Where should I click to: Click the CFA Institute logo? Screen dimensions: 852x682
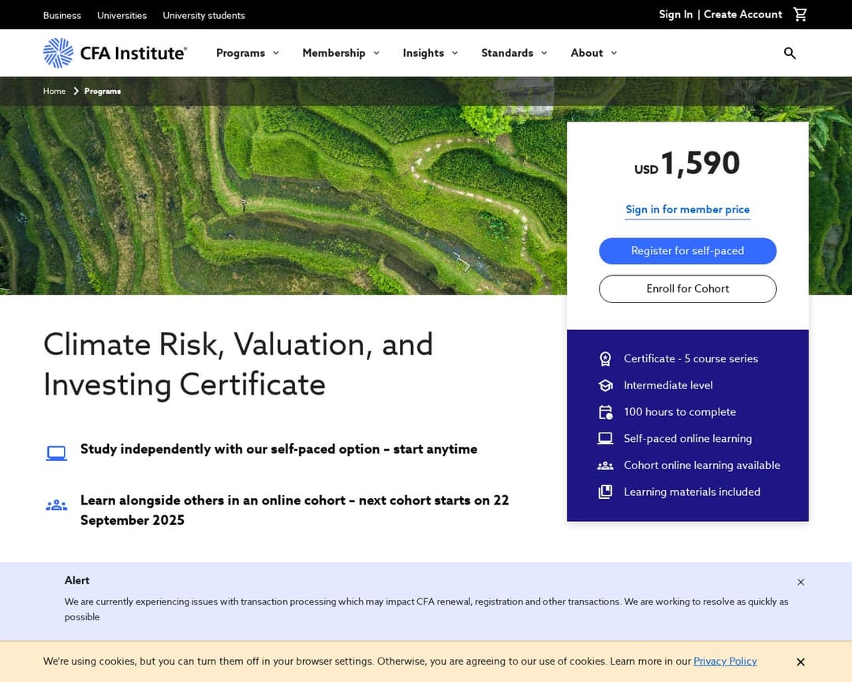[114, 52]
